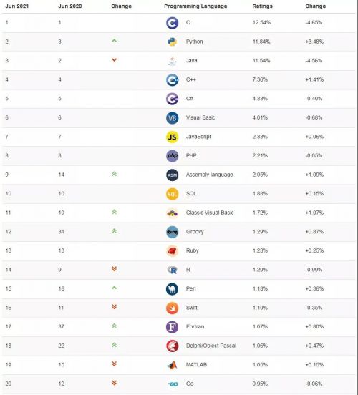Click double up arrow for Assembly language
Screen dimensions: 358x395
pos(115,174)
